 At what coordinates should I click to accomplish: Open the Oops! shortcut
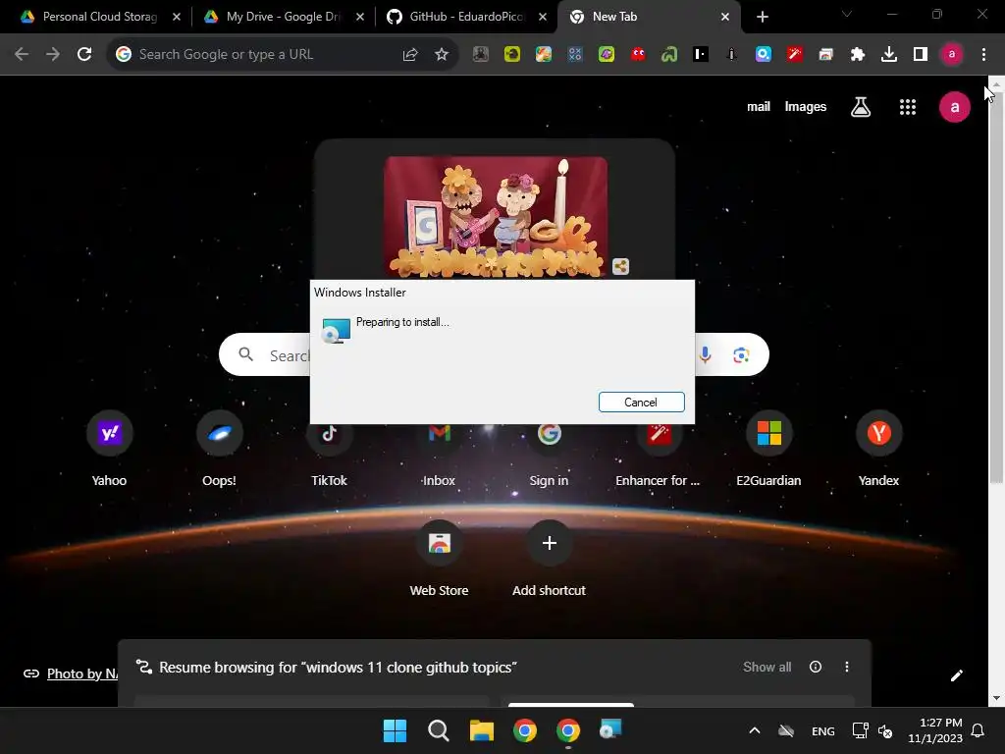[x=219, y=433]
